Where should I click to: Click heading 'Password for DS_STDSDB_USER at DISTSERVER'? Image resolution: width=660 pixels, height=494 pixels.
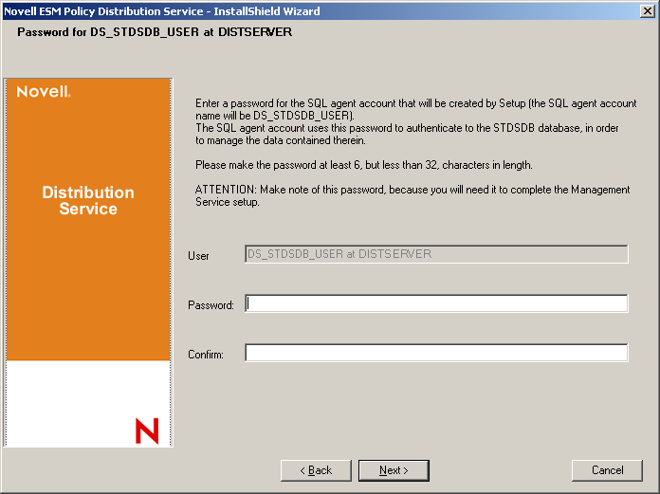pos(155,32)
